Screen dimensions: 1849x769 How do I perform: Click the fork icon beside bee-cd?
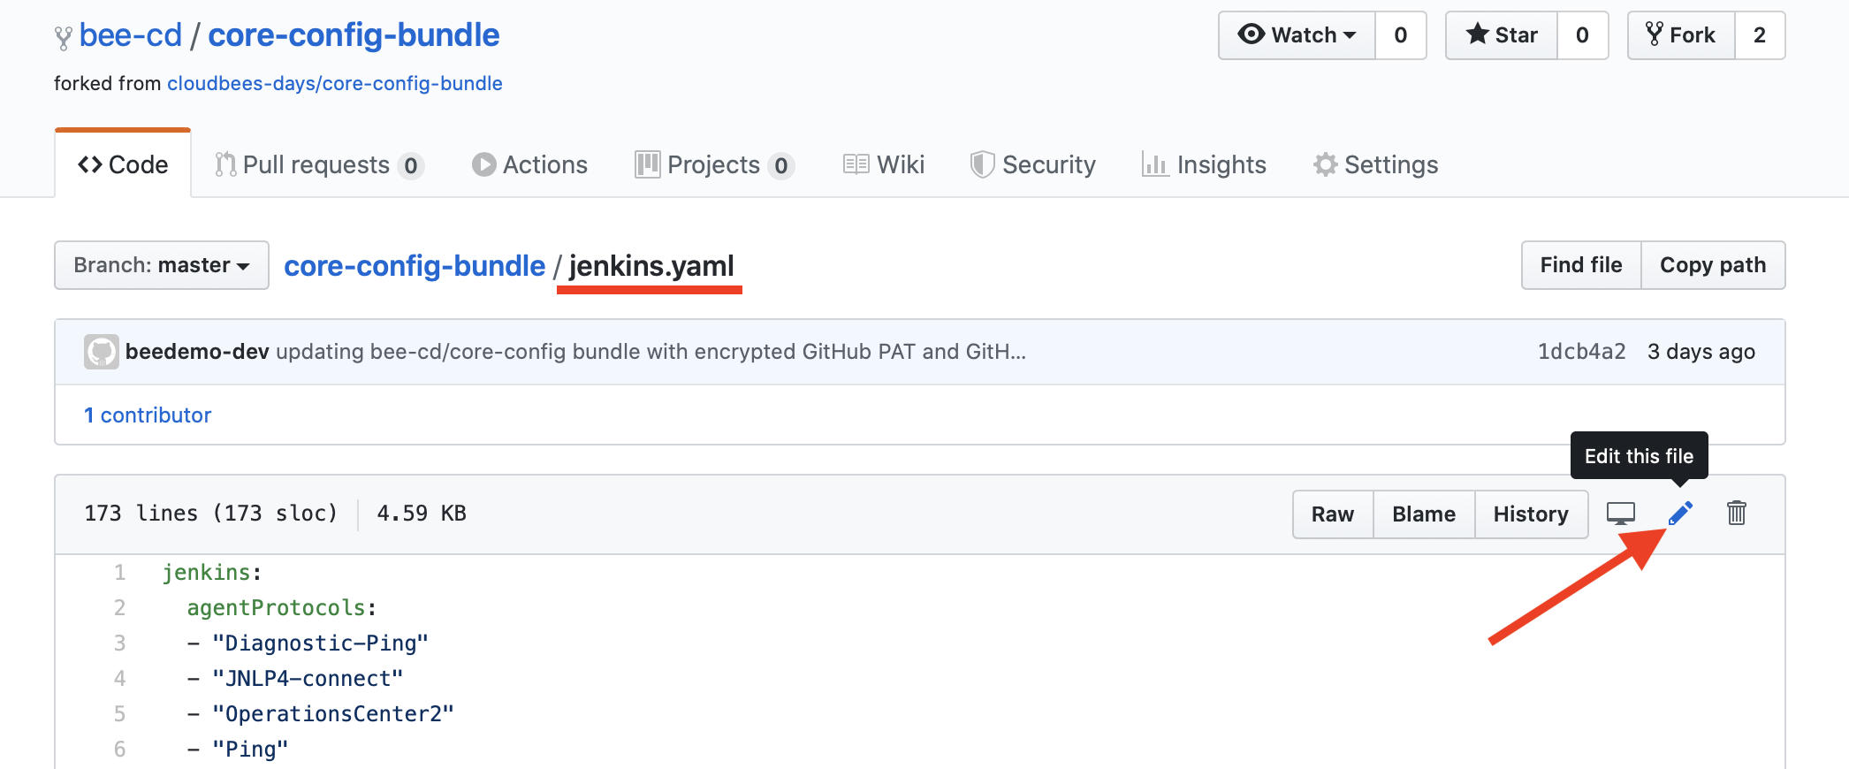[x=64, y=37]
